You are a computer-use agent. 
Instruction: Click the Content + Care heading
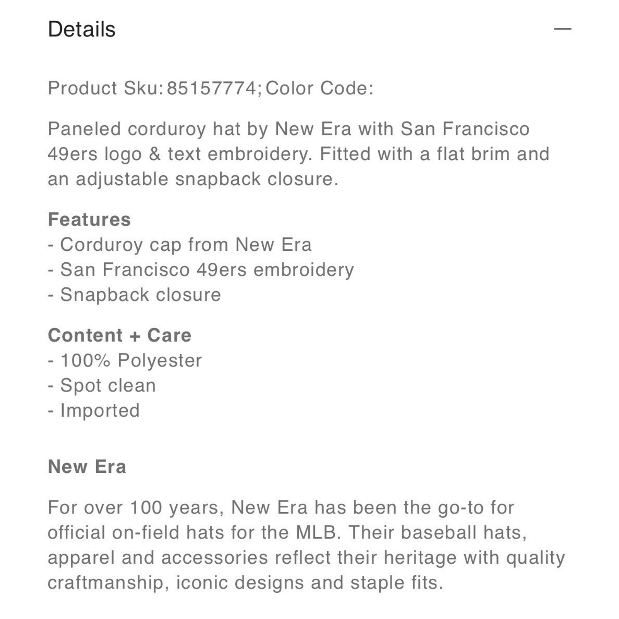pyautogui.click(x=120, y=335)
